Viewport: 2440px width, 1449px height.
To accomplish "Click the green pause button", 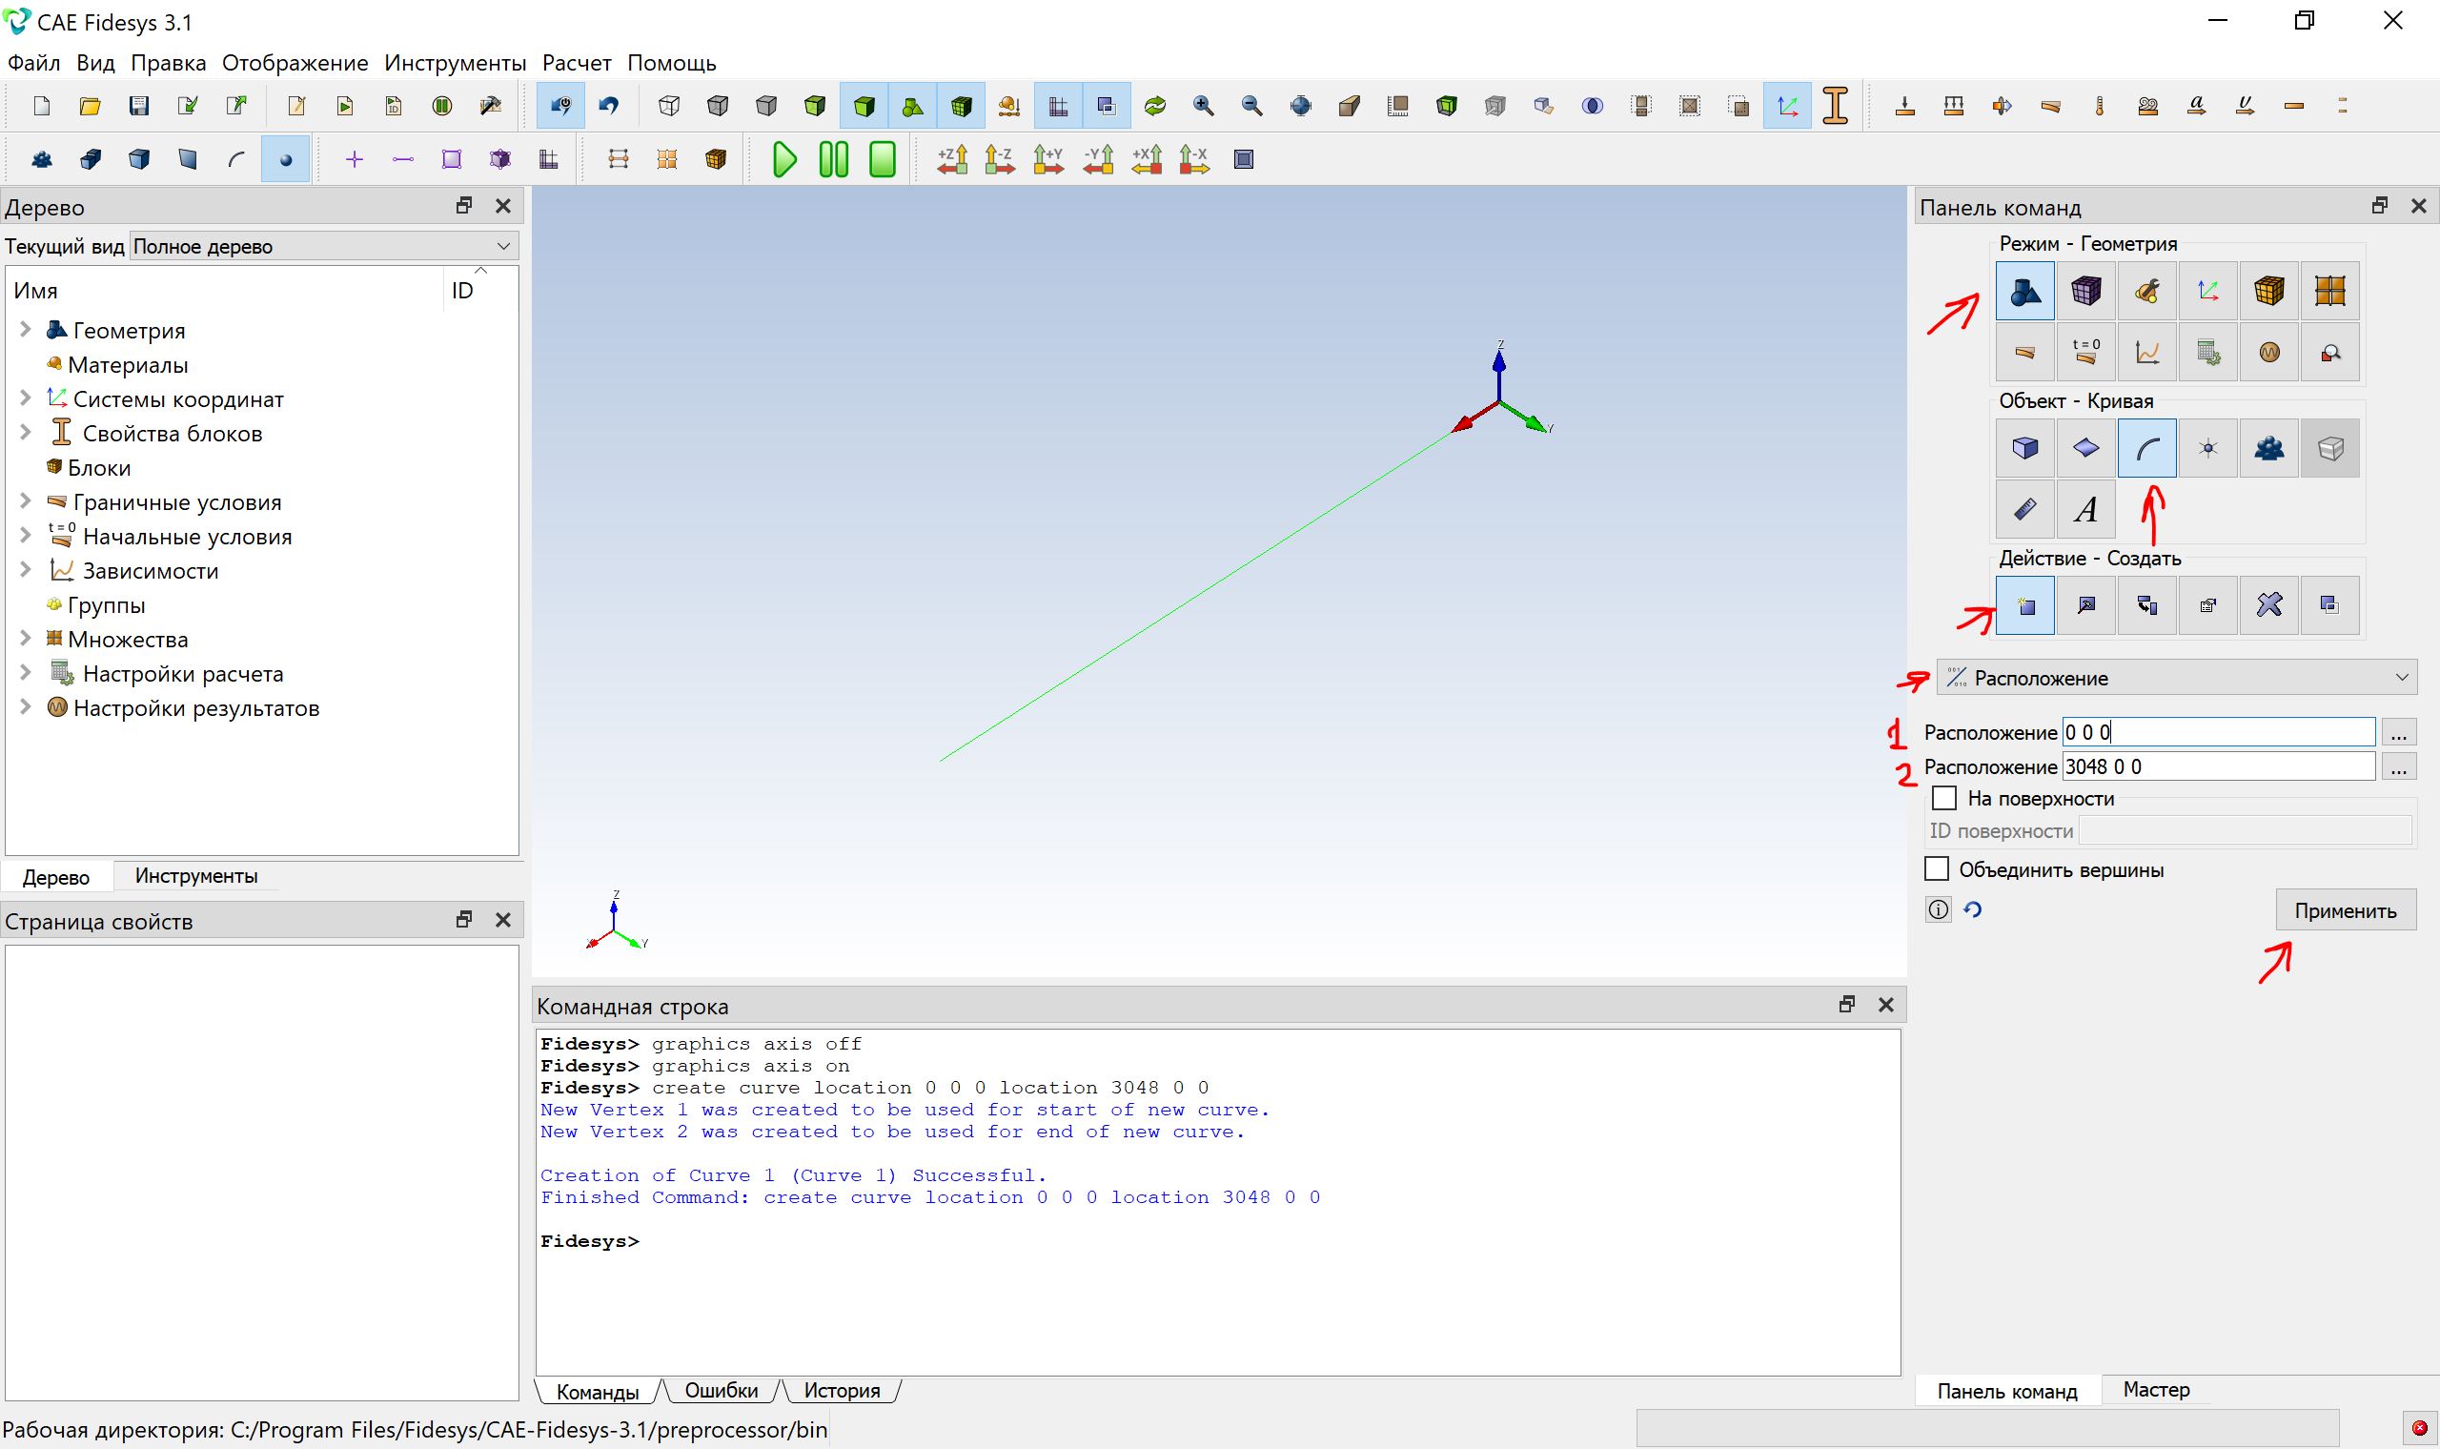I will tap(833, 159).
